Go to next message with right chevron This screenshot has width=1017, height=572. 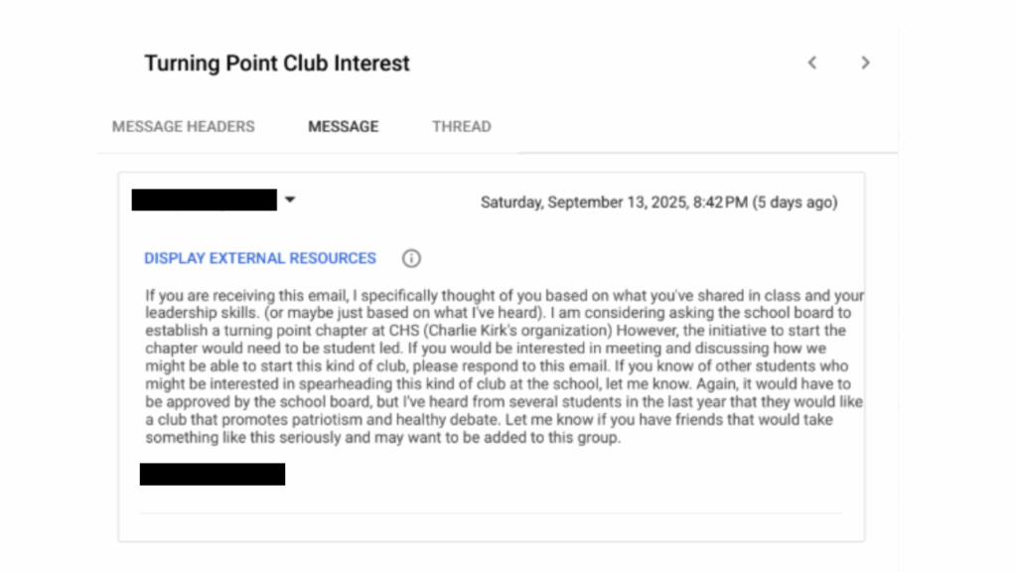(865, 63)
